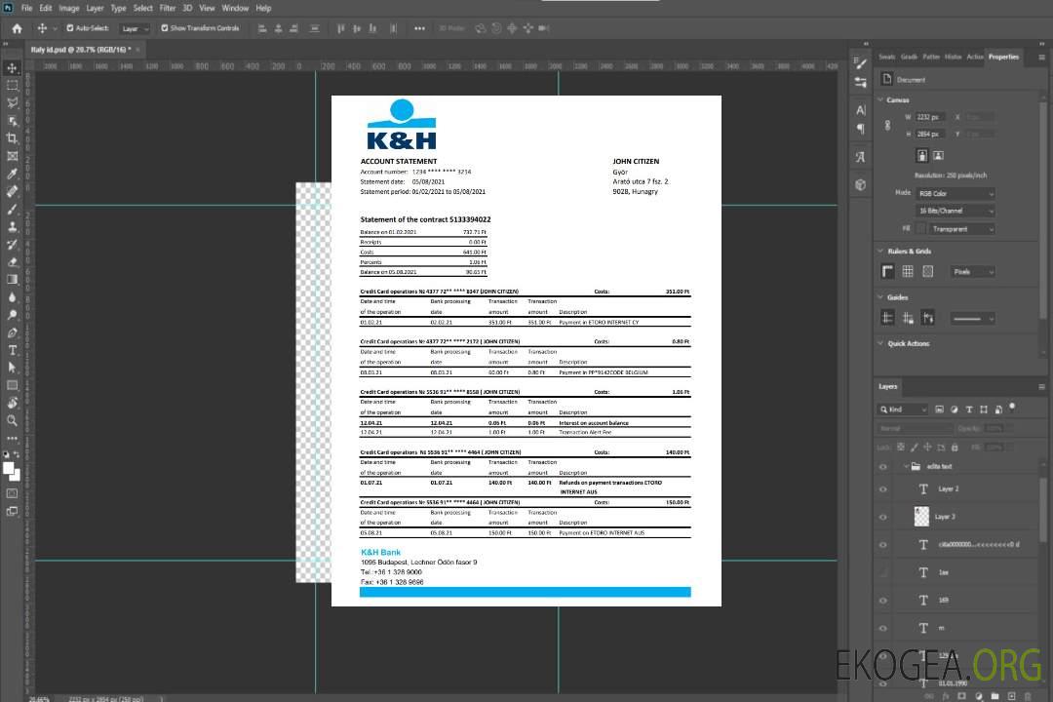The image size is (1053, 702).
Task: Click the foreground color swatch
Action: [x=9, y=468]
